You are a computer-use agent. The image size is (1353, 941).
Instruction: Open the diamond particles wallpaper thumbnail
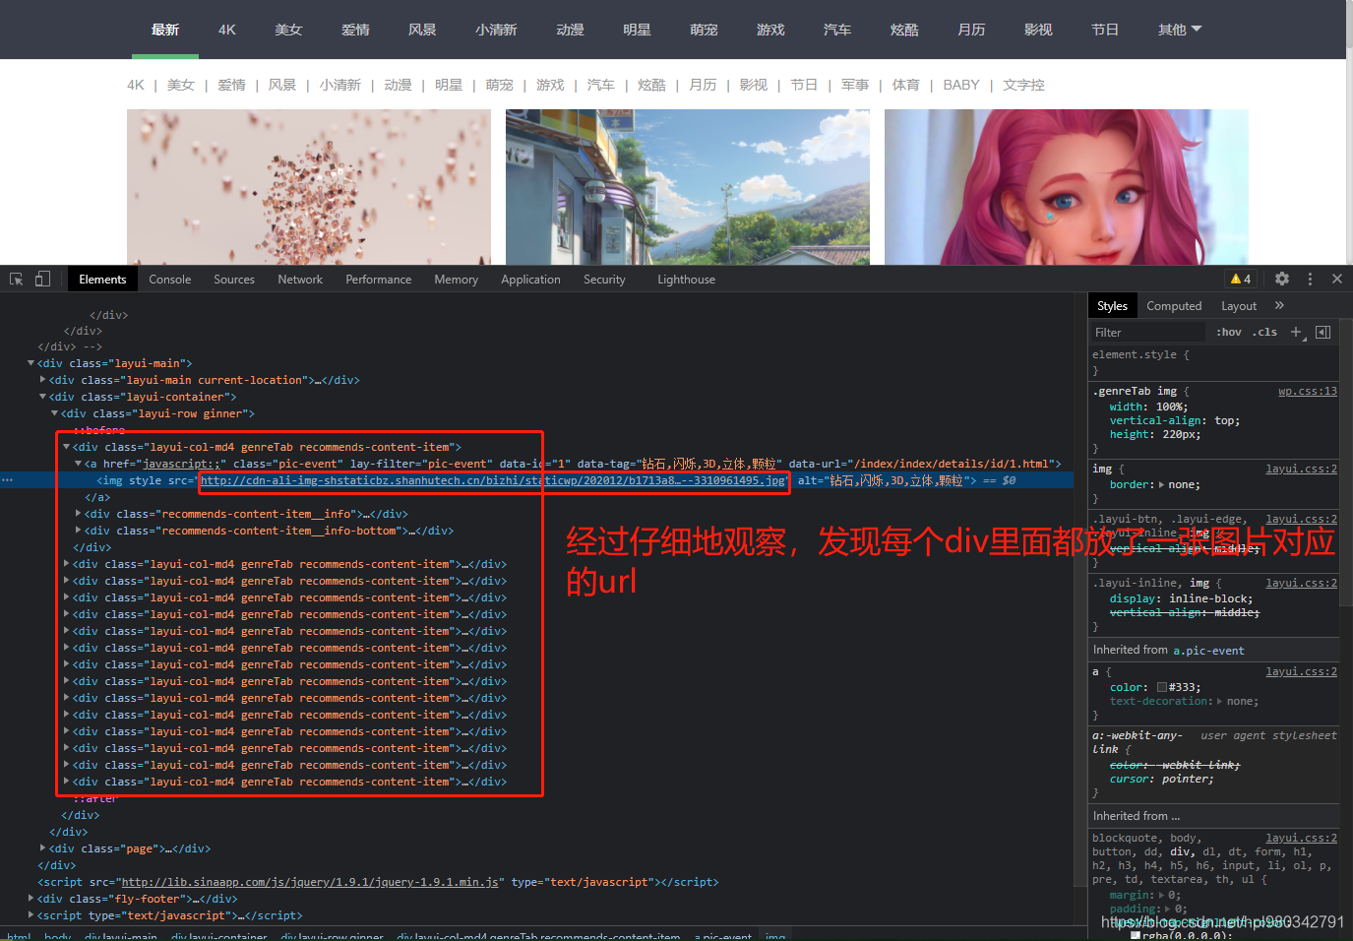pyautogui.click(x=309, y=187)
